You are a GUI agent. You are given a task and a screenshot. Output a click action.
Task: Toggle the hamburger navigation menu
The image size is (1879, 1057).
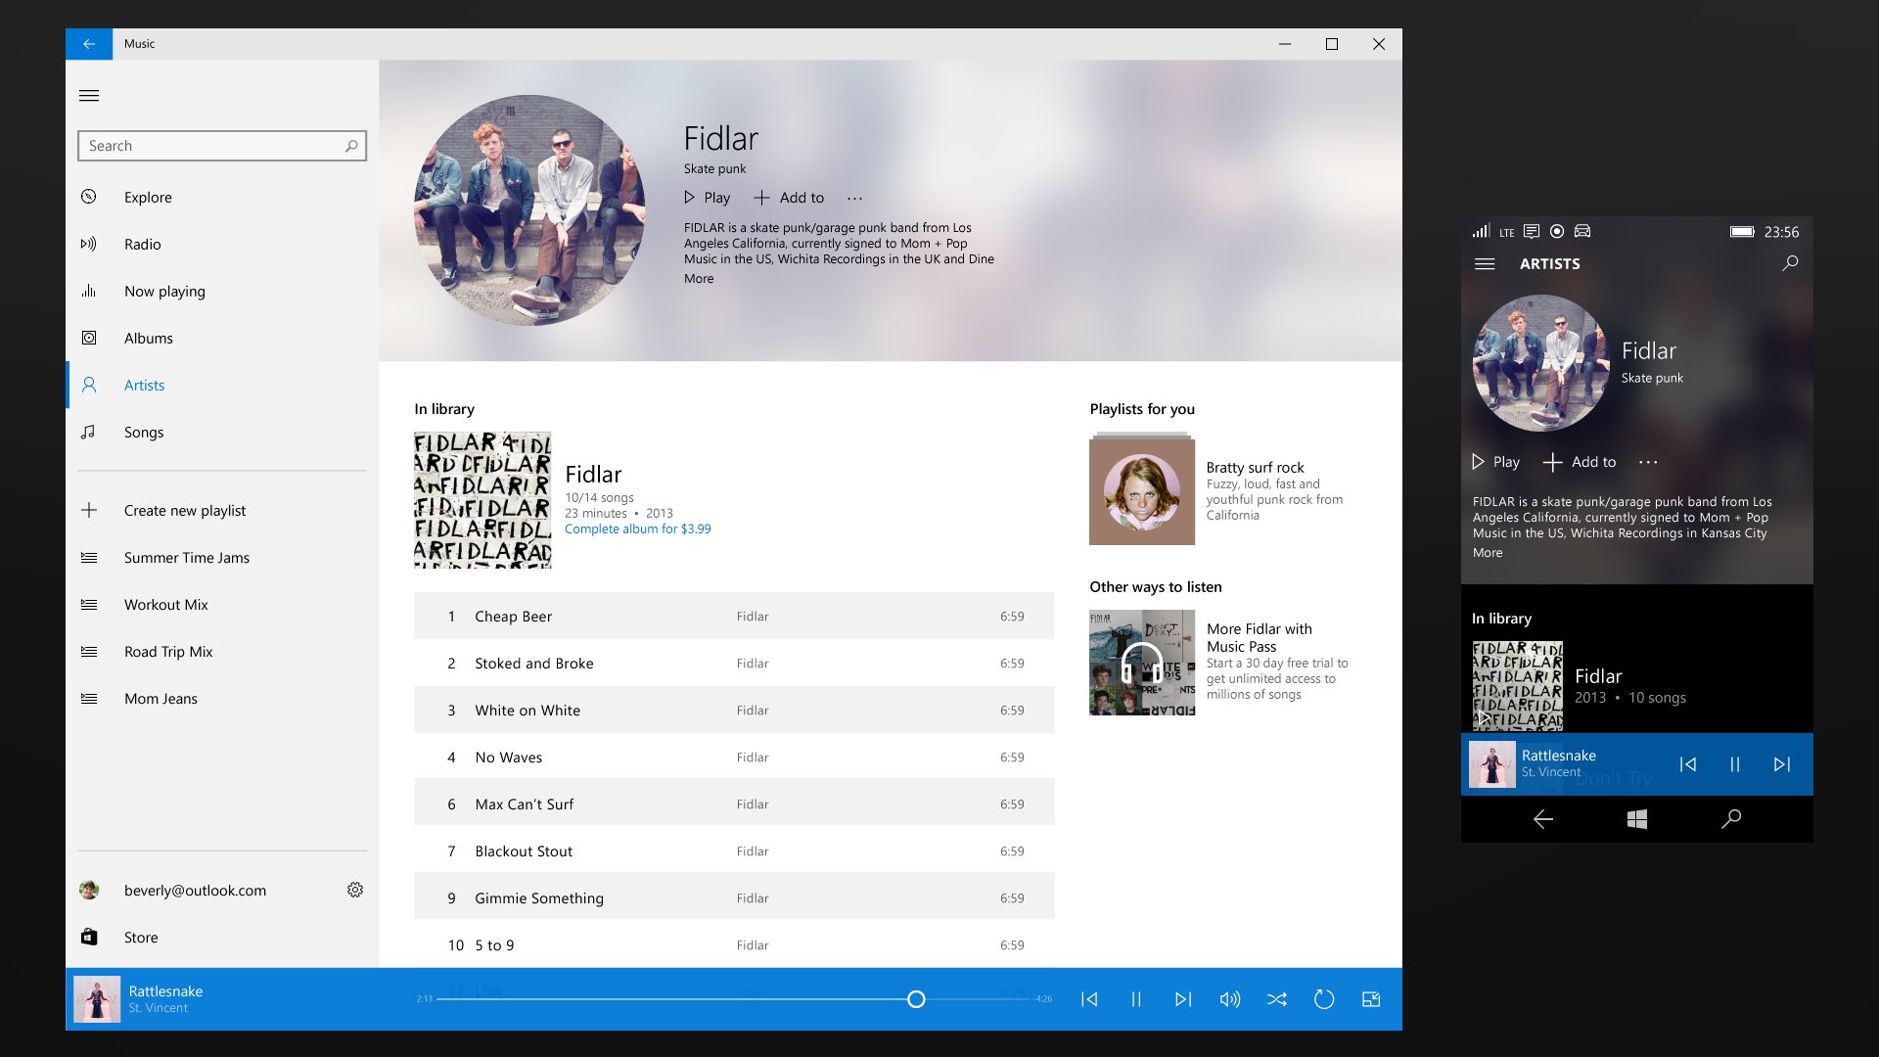(x=89, y=95)
